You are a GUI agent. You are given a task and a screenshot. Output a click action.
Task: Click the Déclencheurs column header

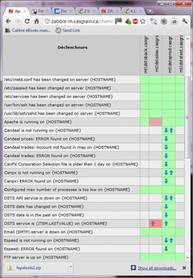click(72, 48)
